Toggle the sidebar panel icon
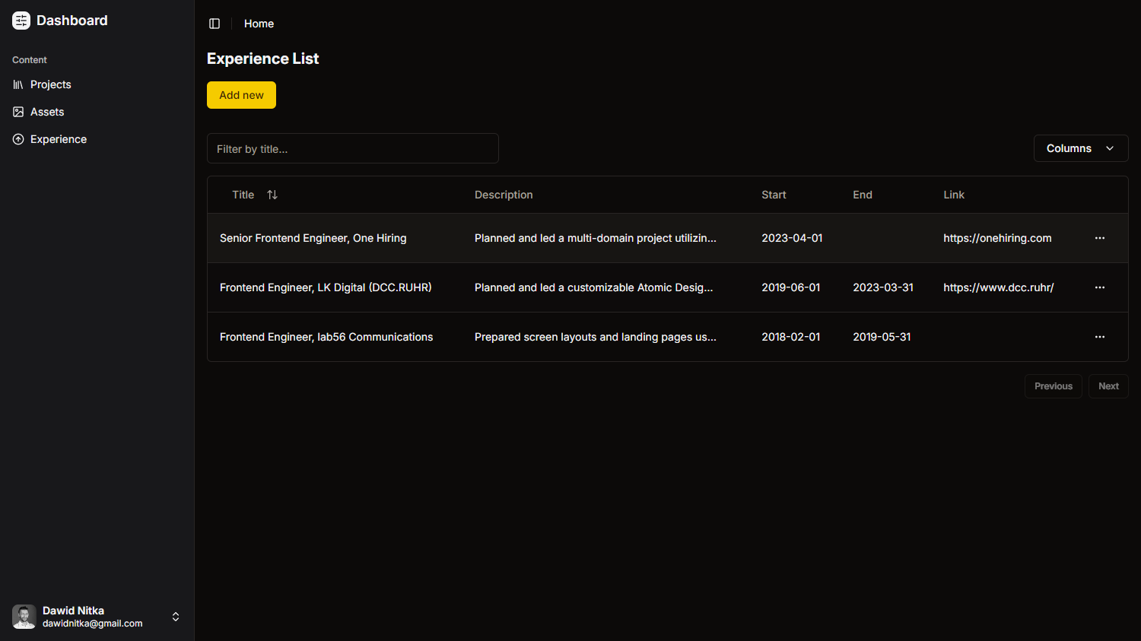Viewport: 1141px width, 641px height. [215, 24]
